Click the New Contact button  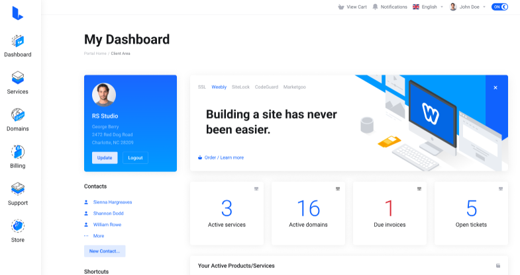[x=105, y=251]
